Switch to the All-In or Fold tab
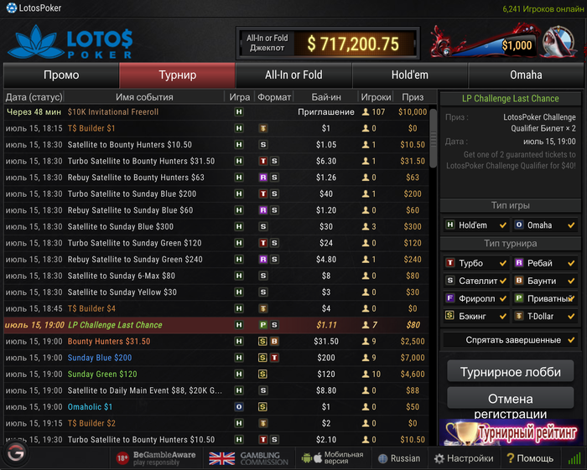587x470 pixels. point(293,75)
